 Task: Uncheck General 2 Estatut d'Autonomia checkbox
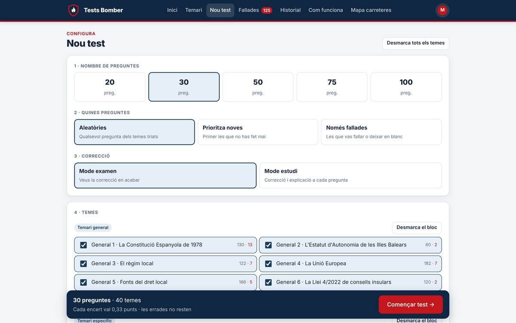click(x=268, y=245)
